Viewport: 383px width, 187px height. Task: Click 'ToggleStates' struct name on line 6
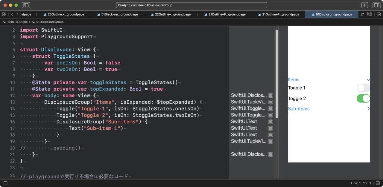click(x=72, y=56)
